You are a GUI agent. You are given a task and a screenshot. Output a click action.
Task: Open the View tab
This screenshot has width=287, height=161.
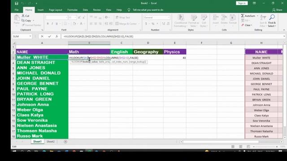click(x=109, y=10)
